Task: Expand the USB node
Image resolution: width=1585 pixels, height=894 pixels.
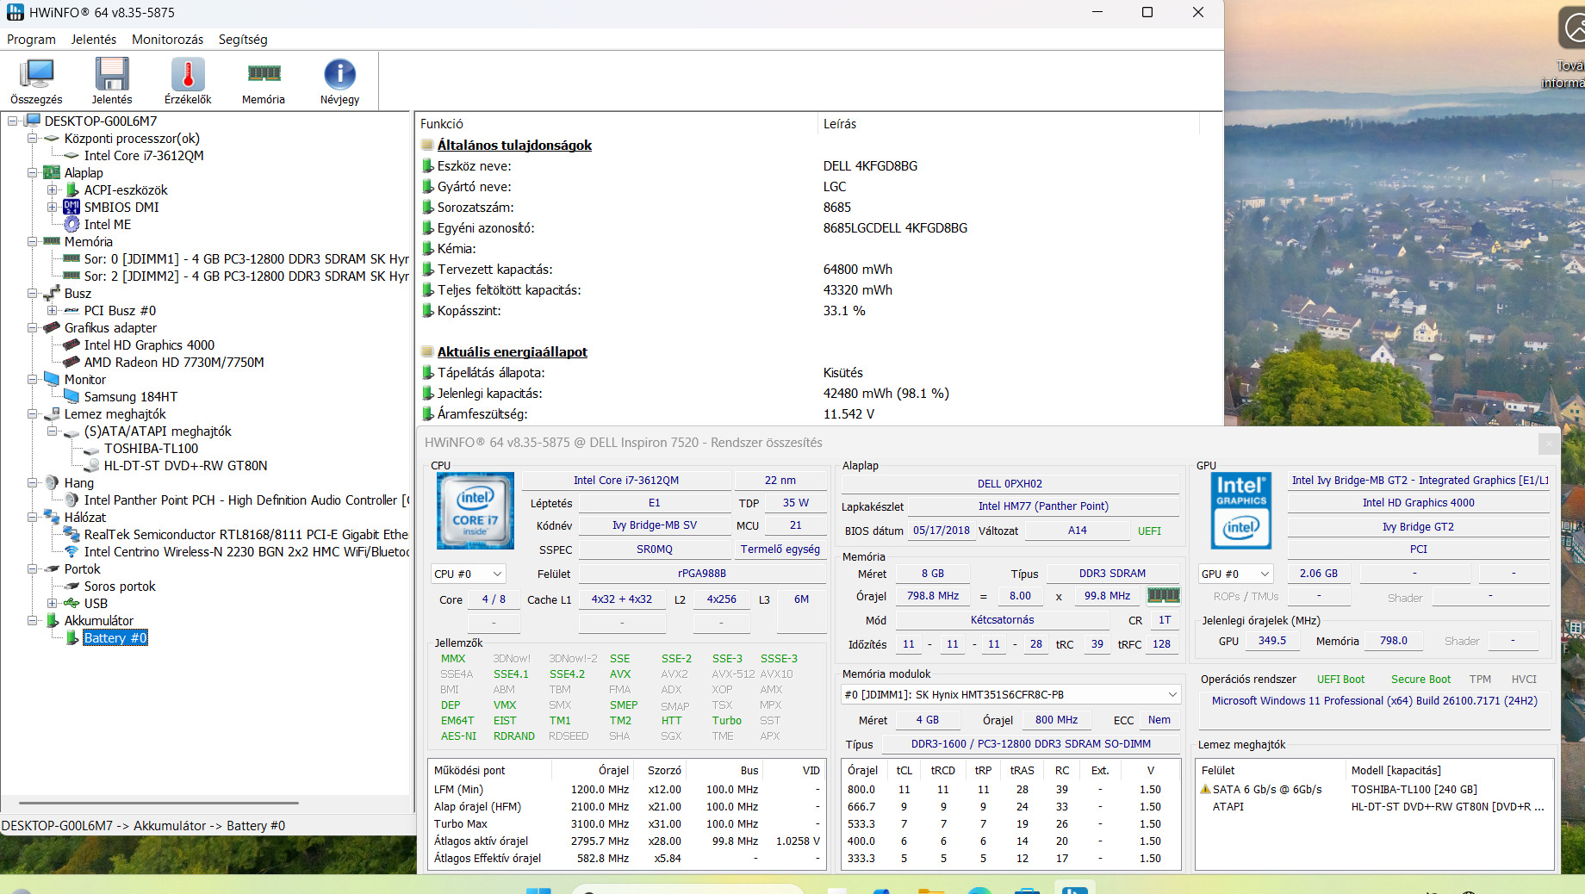Action: (x=53, y=603)
